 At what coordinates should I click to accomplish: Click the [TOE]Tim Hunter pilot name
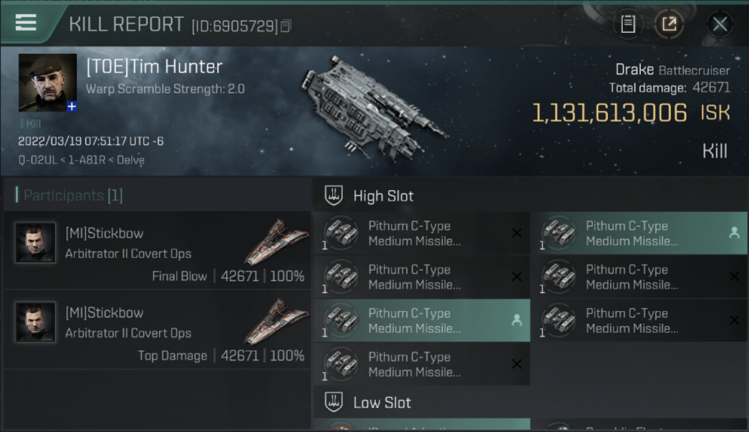pos(154,67)
